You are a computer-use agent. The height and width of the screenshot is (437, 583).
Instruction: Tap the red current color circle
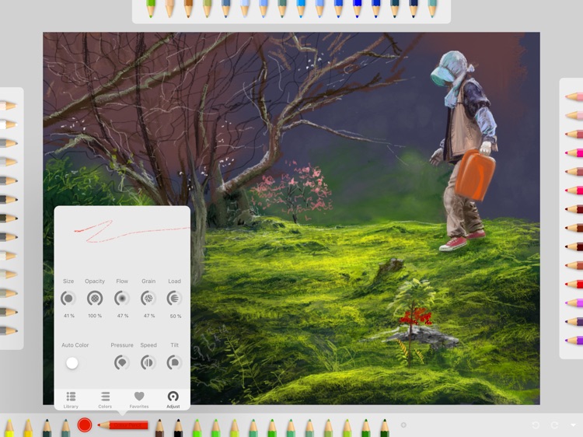(85, 425)
